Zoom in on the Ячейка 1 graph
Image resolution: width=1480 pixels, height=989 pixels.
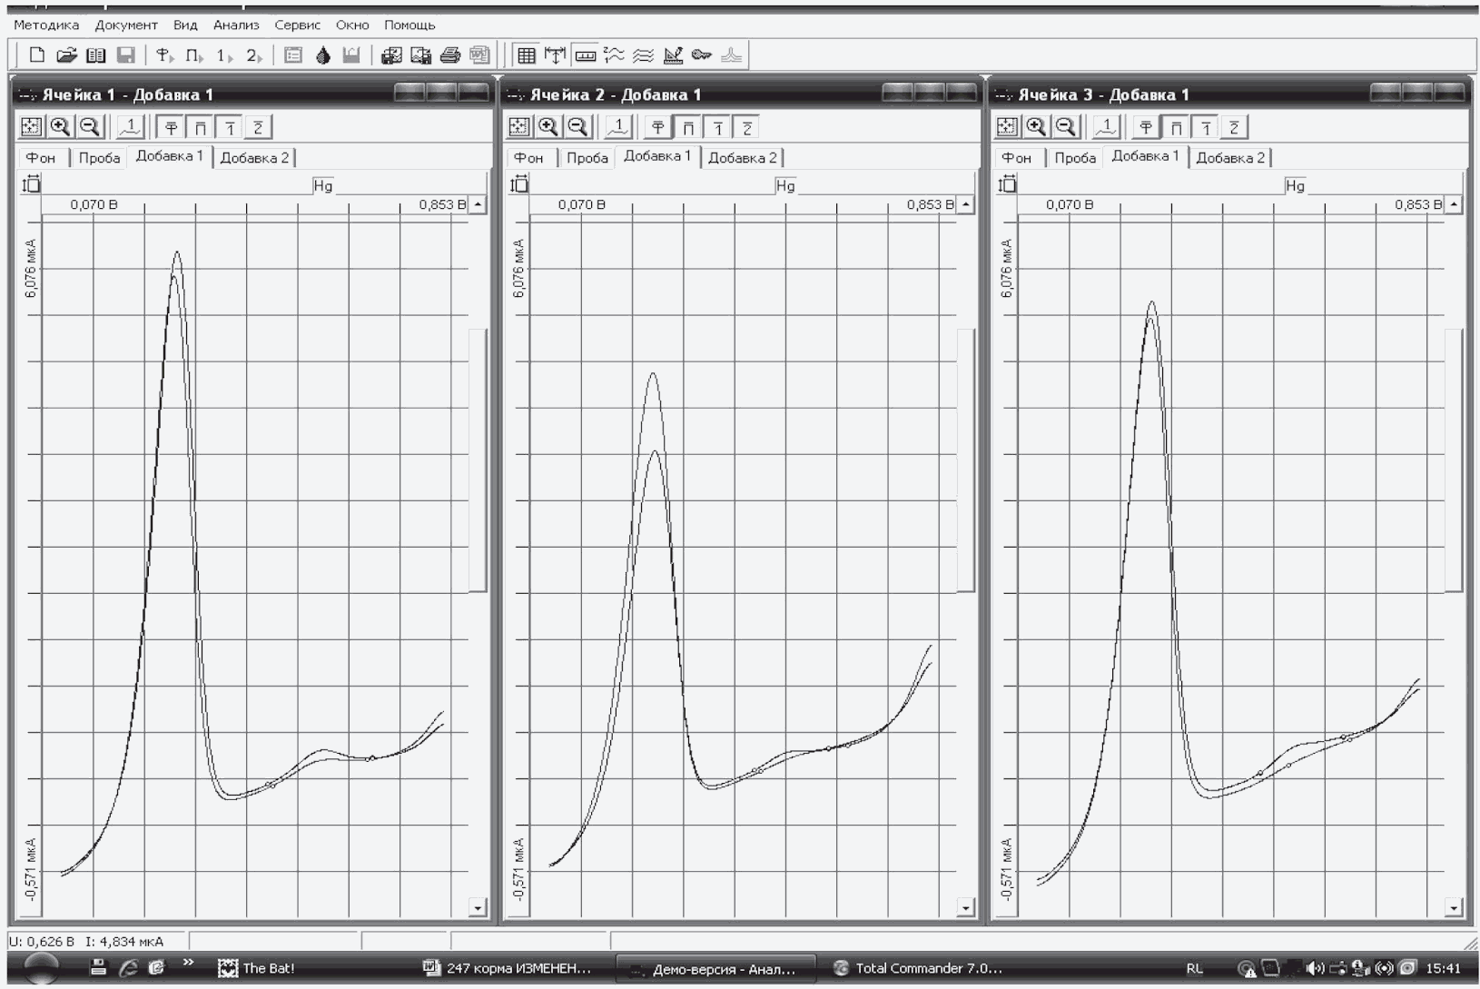(x=60, y=127)
